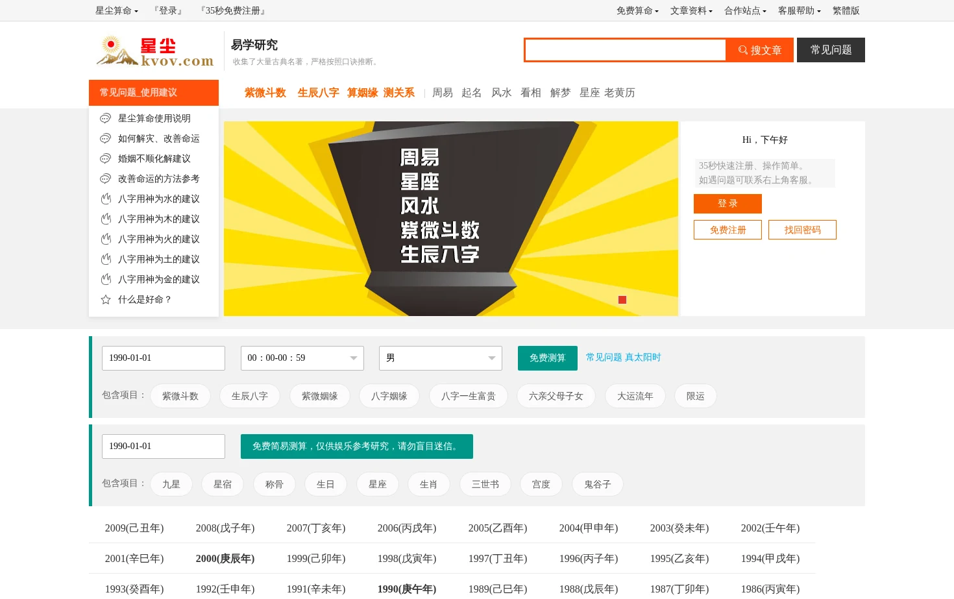Viewport: 954px width, 599px height.
Task: Select the 六亲父母子女 pill tag
Action: click(x=556, y=396)
